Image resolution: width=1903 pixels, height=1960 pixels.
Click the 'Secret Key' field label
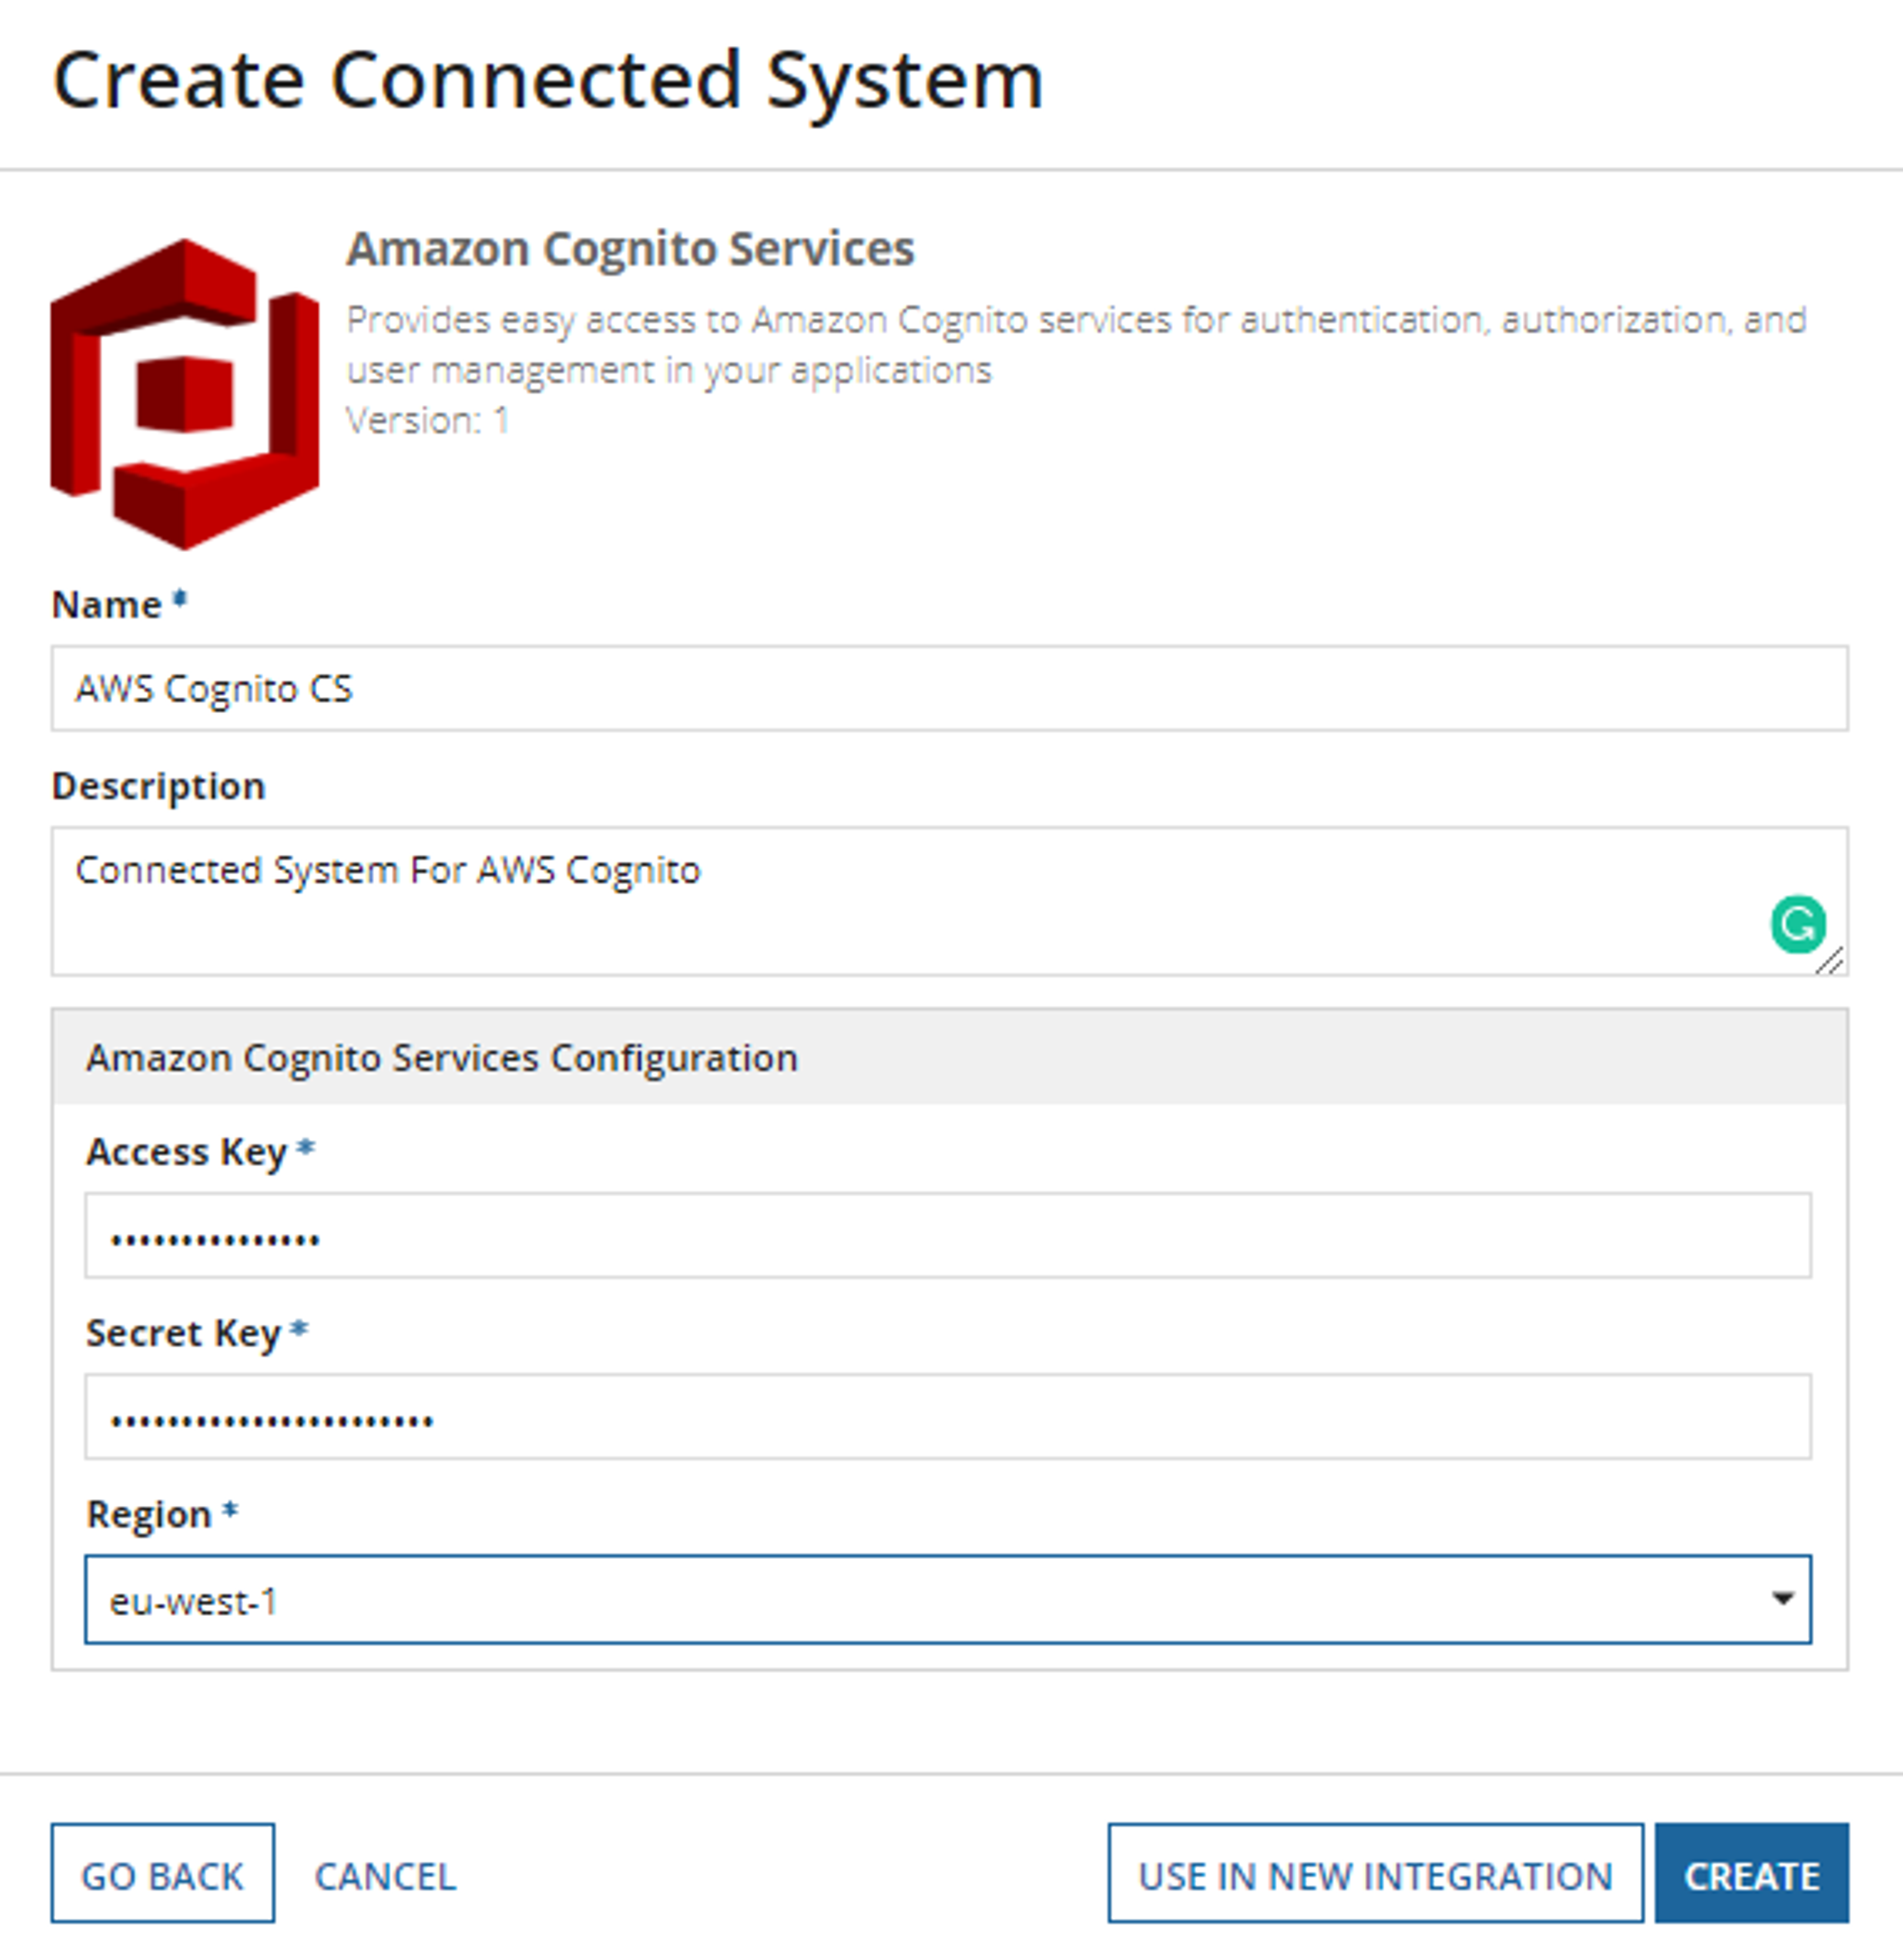point(184,1333)
